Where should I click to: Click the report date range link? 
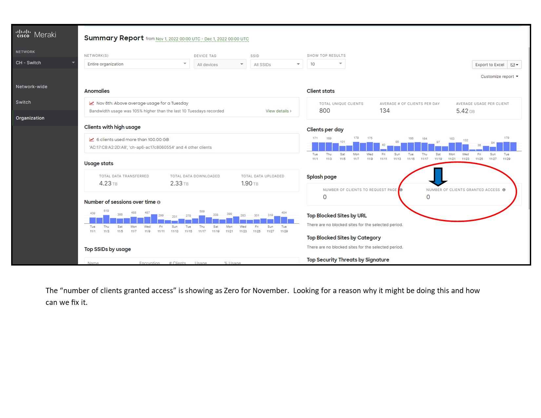coord(202,39)
